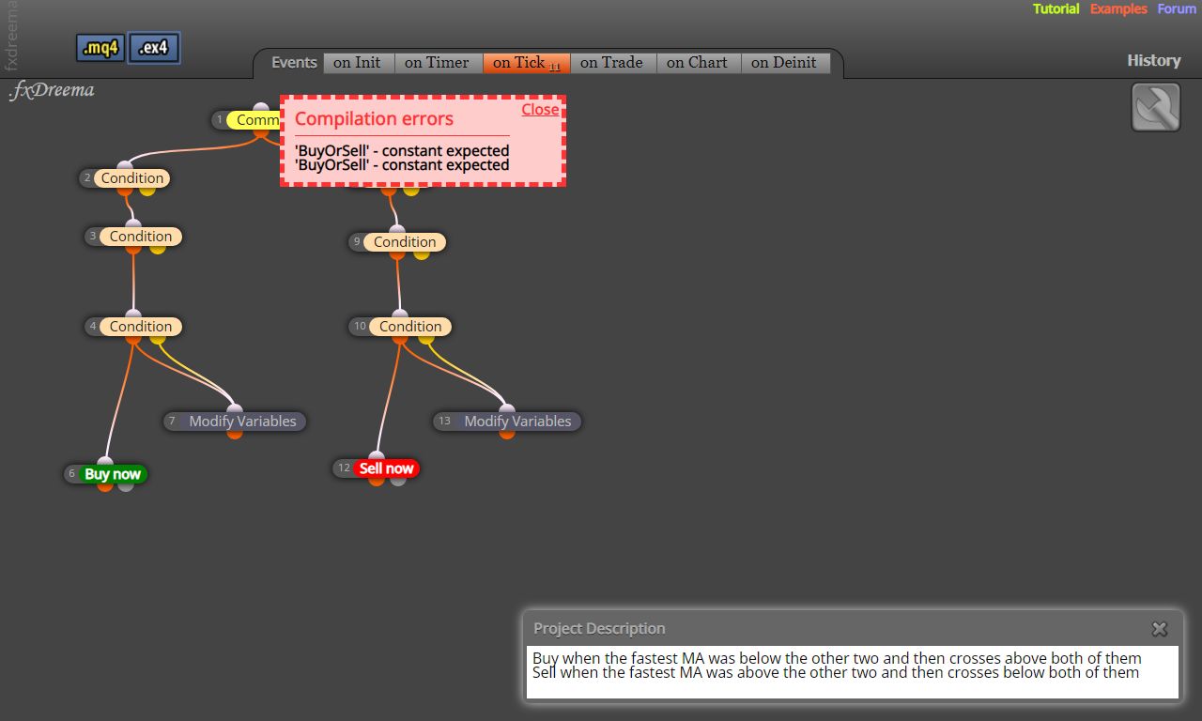The image size is (1202, 721).
Task: Export the project as .mq4
Action: 100,48
